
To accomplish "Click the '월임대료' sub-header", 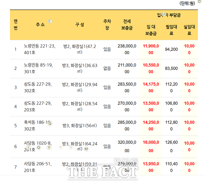I will click(171, 30).
